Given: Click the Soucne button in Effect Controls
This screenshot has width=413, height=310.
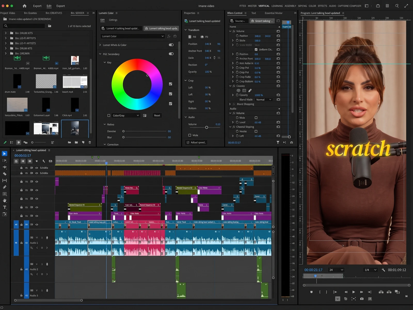Looking at the screenshot, I should 239,21.
